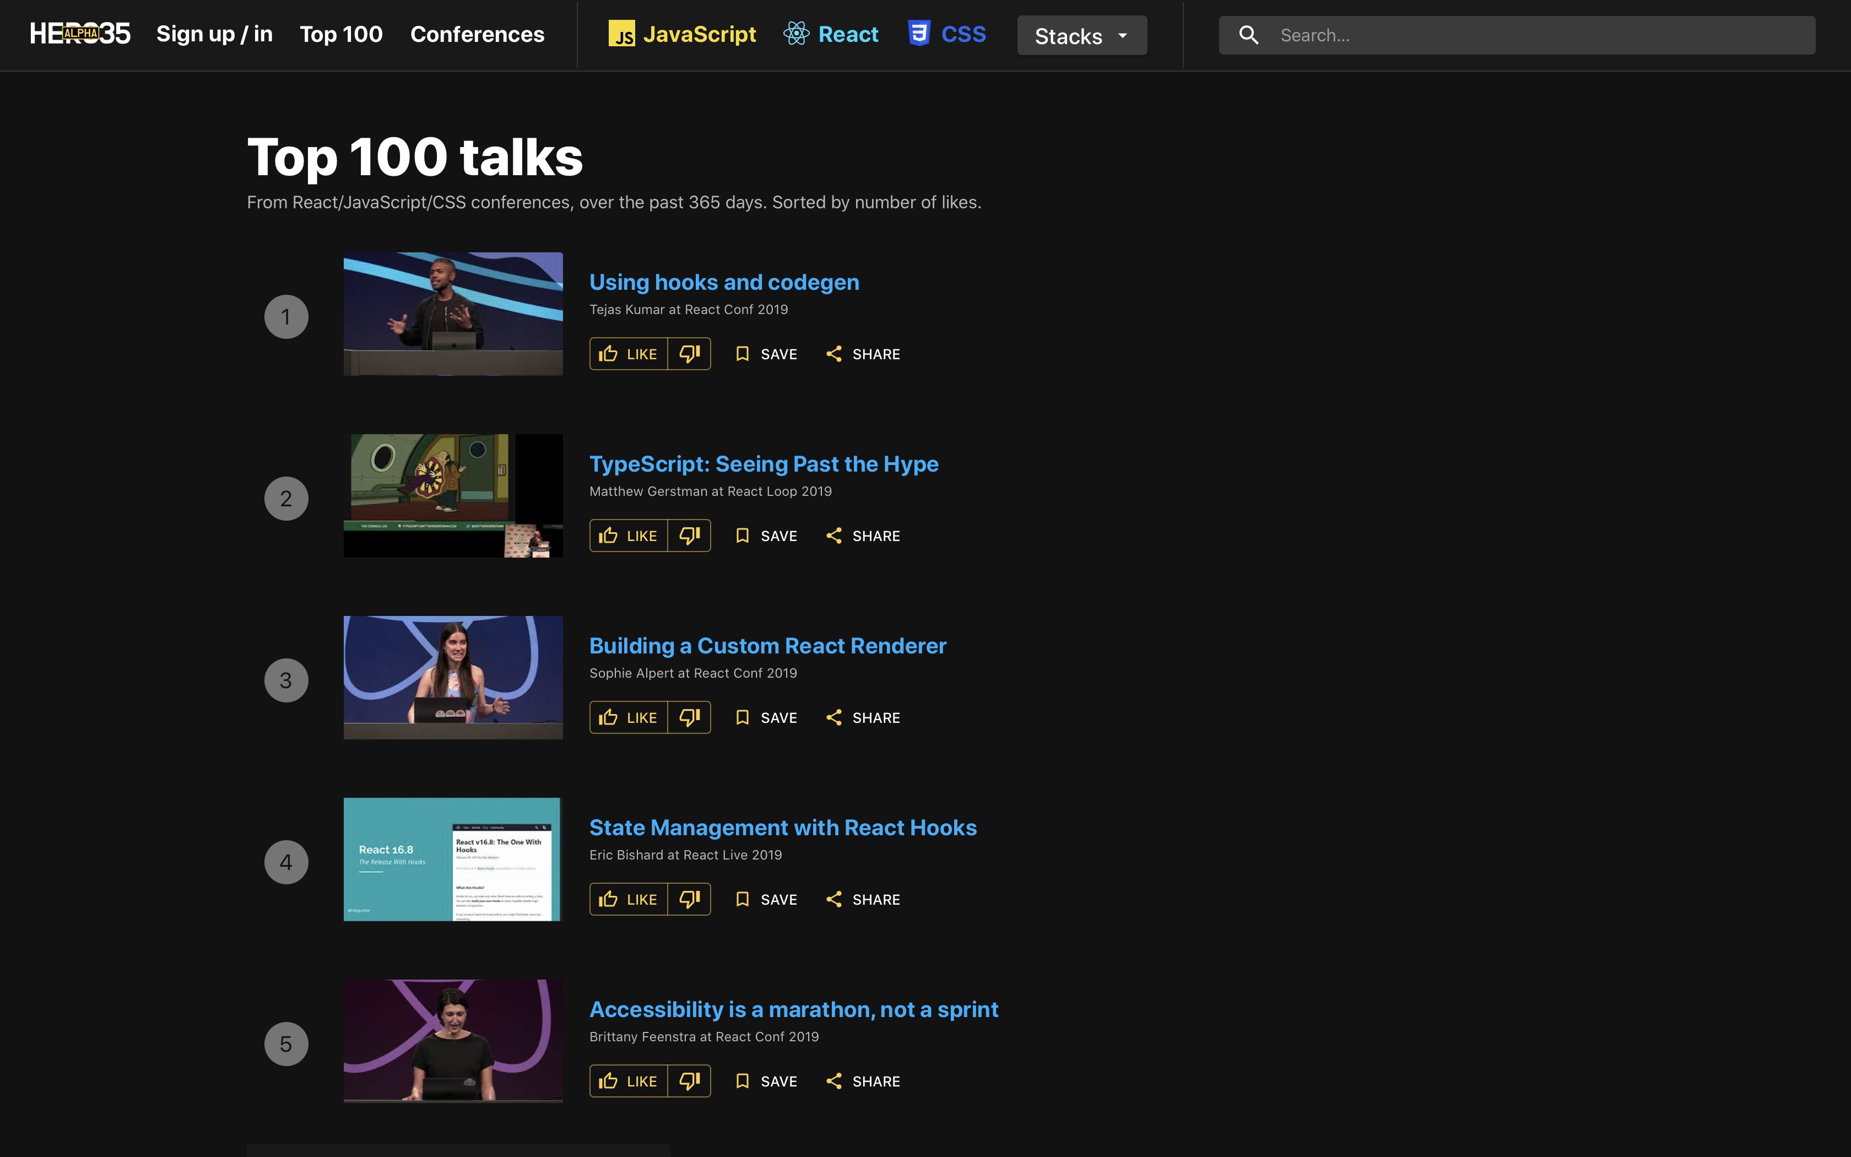Share the Accessibility marathon talk

pyautogui.click(x=863, y=1081)
